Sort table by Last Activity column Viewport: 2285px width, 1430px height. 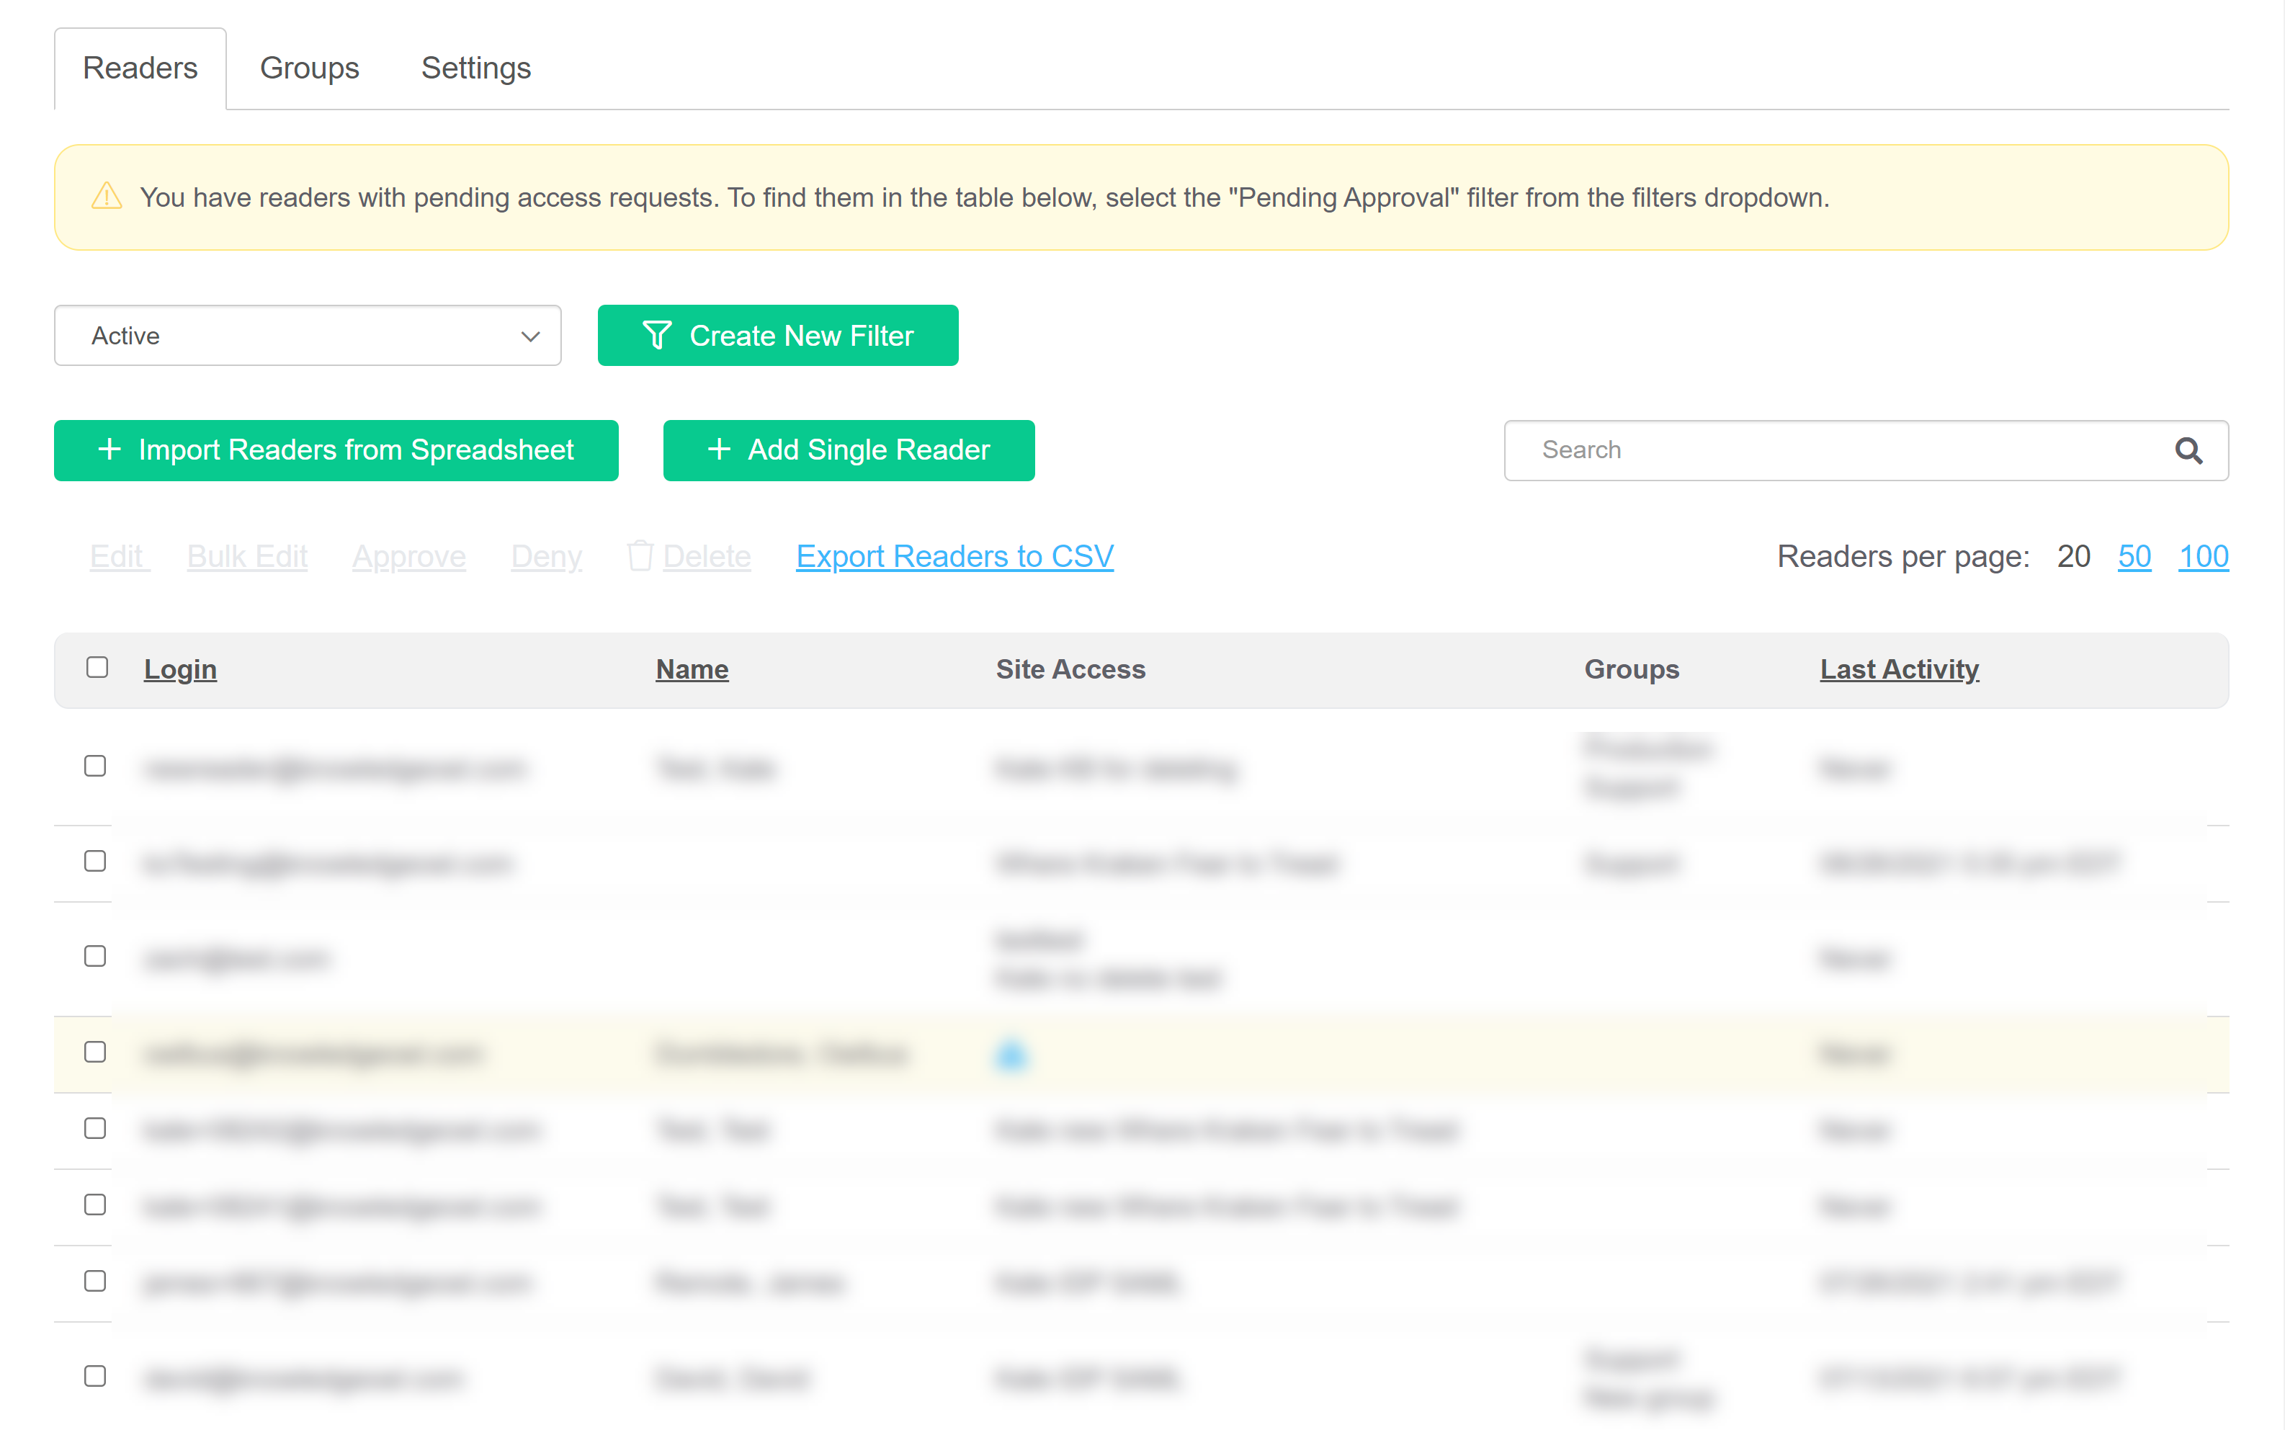point(1898,669)
